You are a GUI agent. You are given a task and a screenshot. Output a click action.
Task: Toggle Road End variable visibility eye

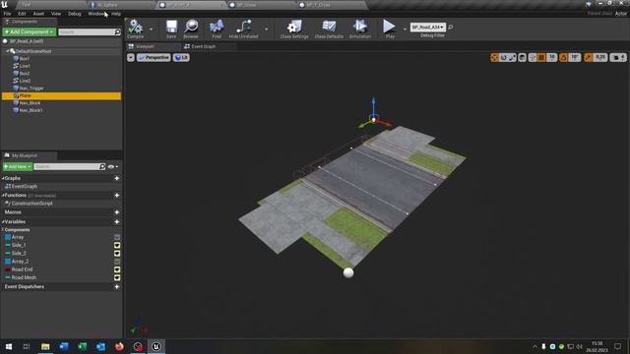coord(117,269)
